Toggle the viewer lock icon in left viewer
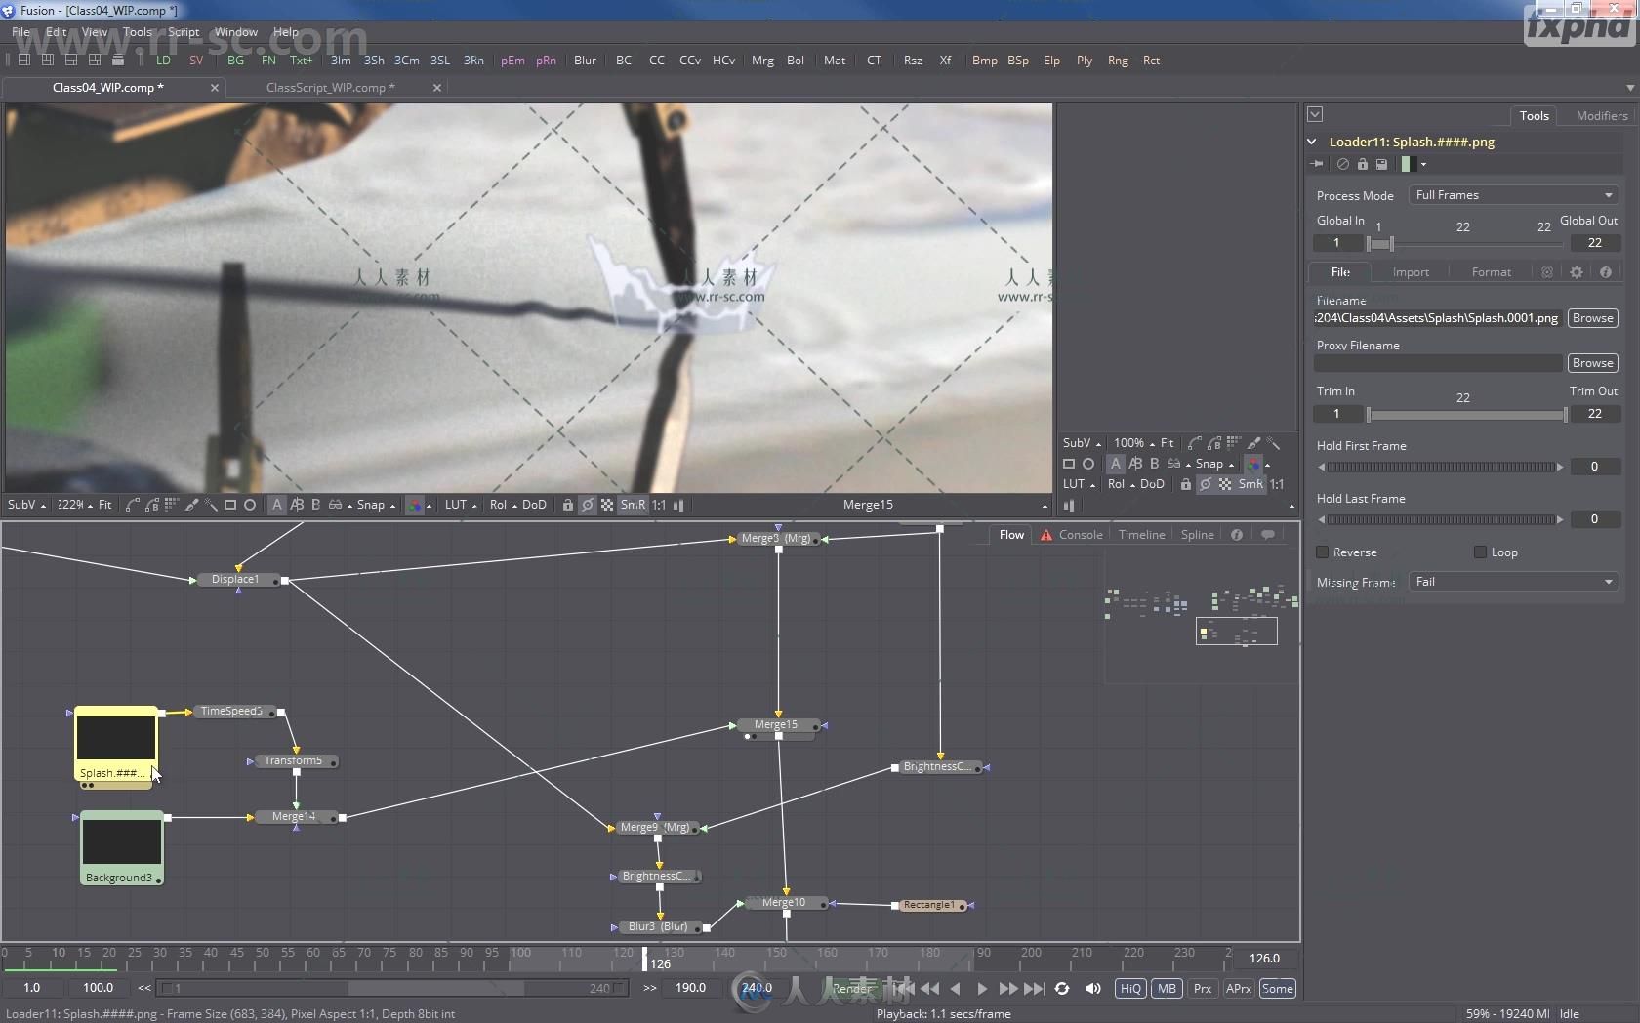 [x=567, y=505]
